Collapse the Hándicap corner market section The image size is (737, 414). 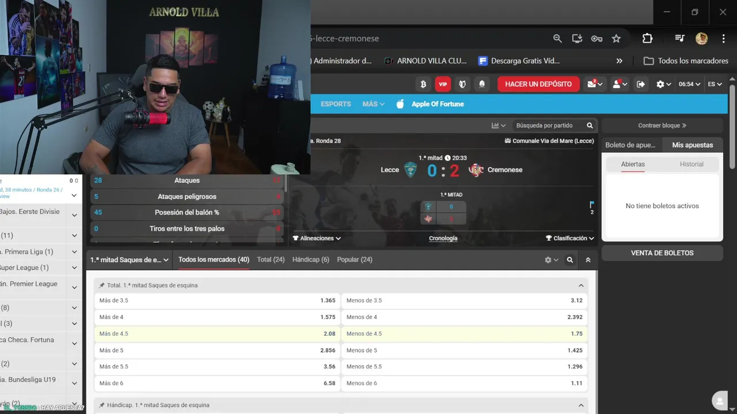click(581, 405)
